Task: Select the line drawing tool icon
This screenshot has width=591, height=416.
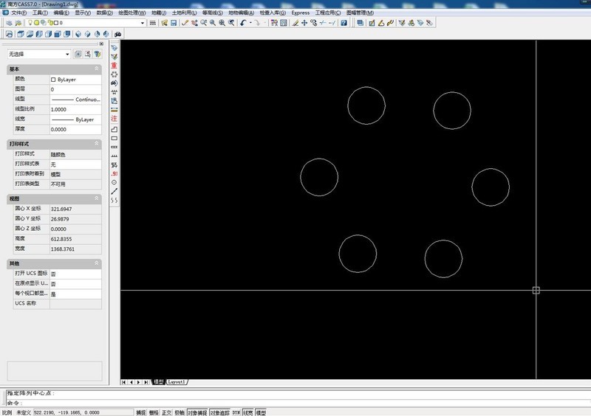Action: click(115, 191)
